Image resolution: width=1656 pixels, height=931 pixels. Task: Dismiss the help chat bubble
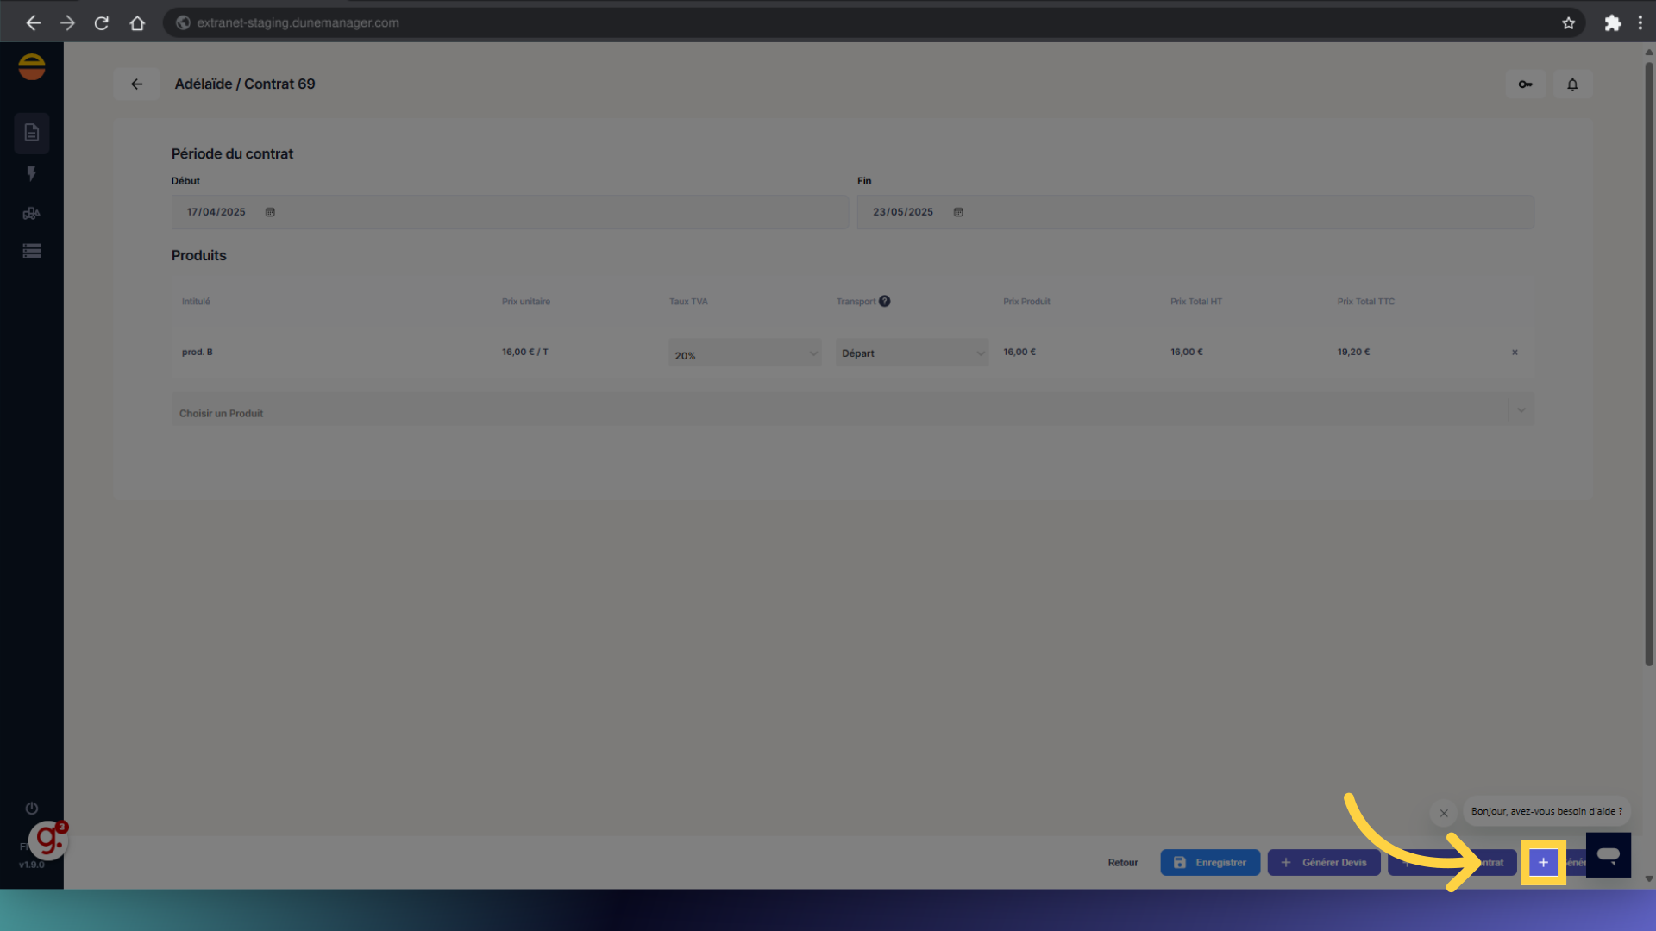pyautogui.click(x=1443, y=813)
